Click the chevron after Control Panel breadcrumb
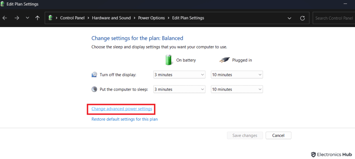This screenshot has height=159, width=355. coord(88,18)
